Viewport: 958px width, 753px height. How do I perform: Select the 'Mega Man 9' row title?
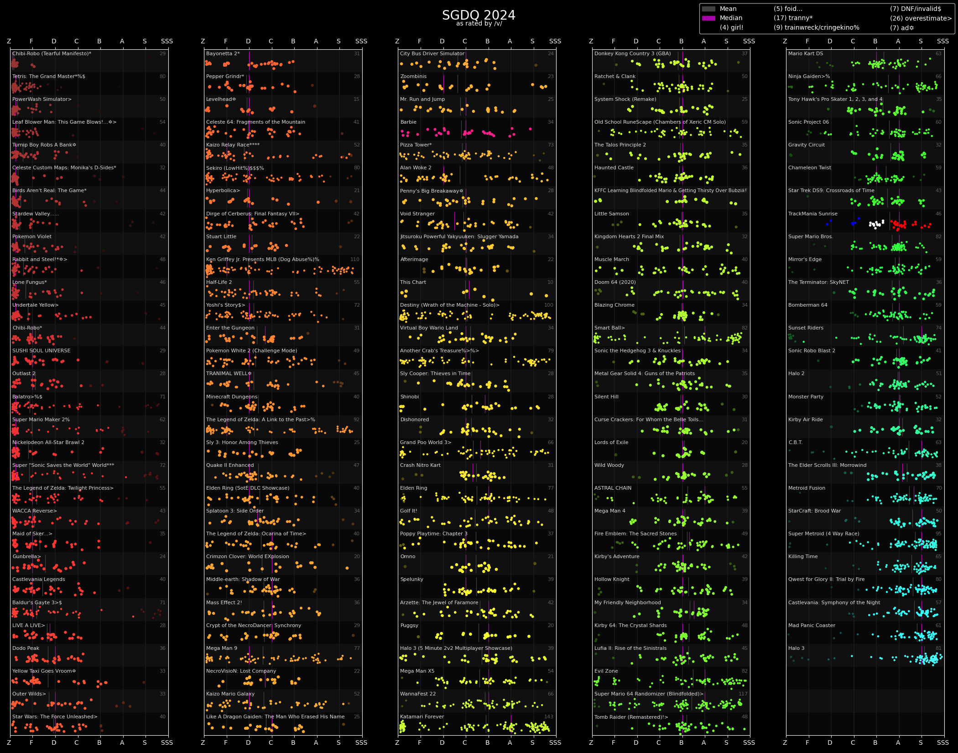(x=222, y=648)
